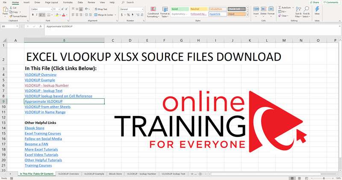Adjust the zoom slider in status bar
This screenshot has width=342, height=180.
pos(324,178)
